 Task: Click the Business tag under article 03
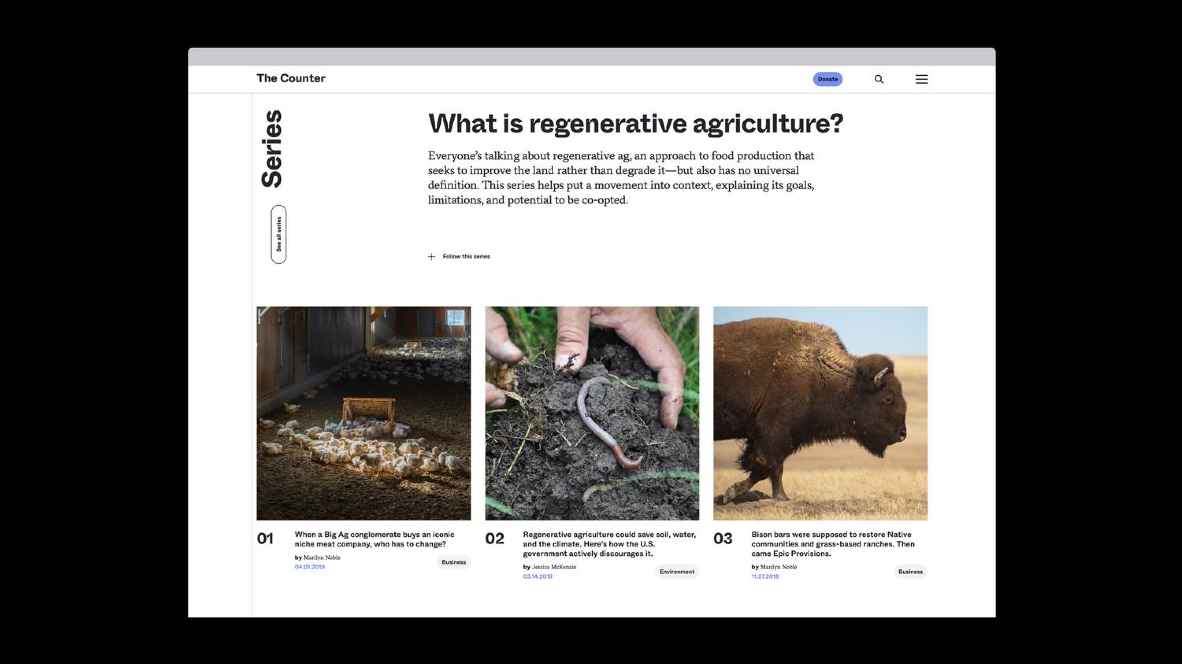click(910, 572)
